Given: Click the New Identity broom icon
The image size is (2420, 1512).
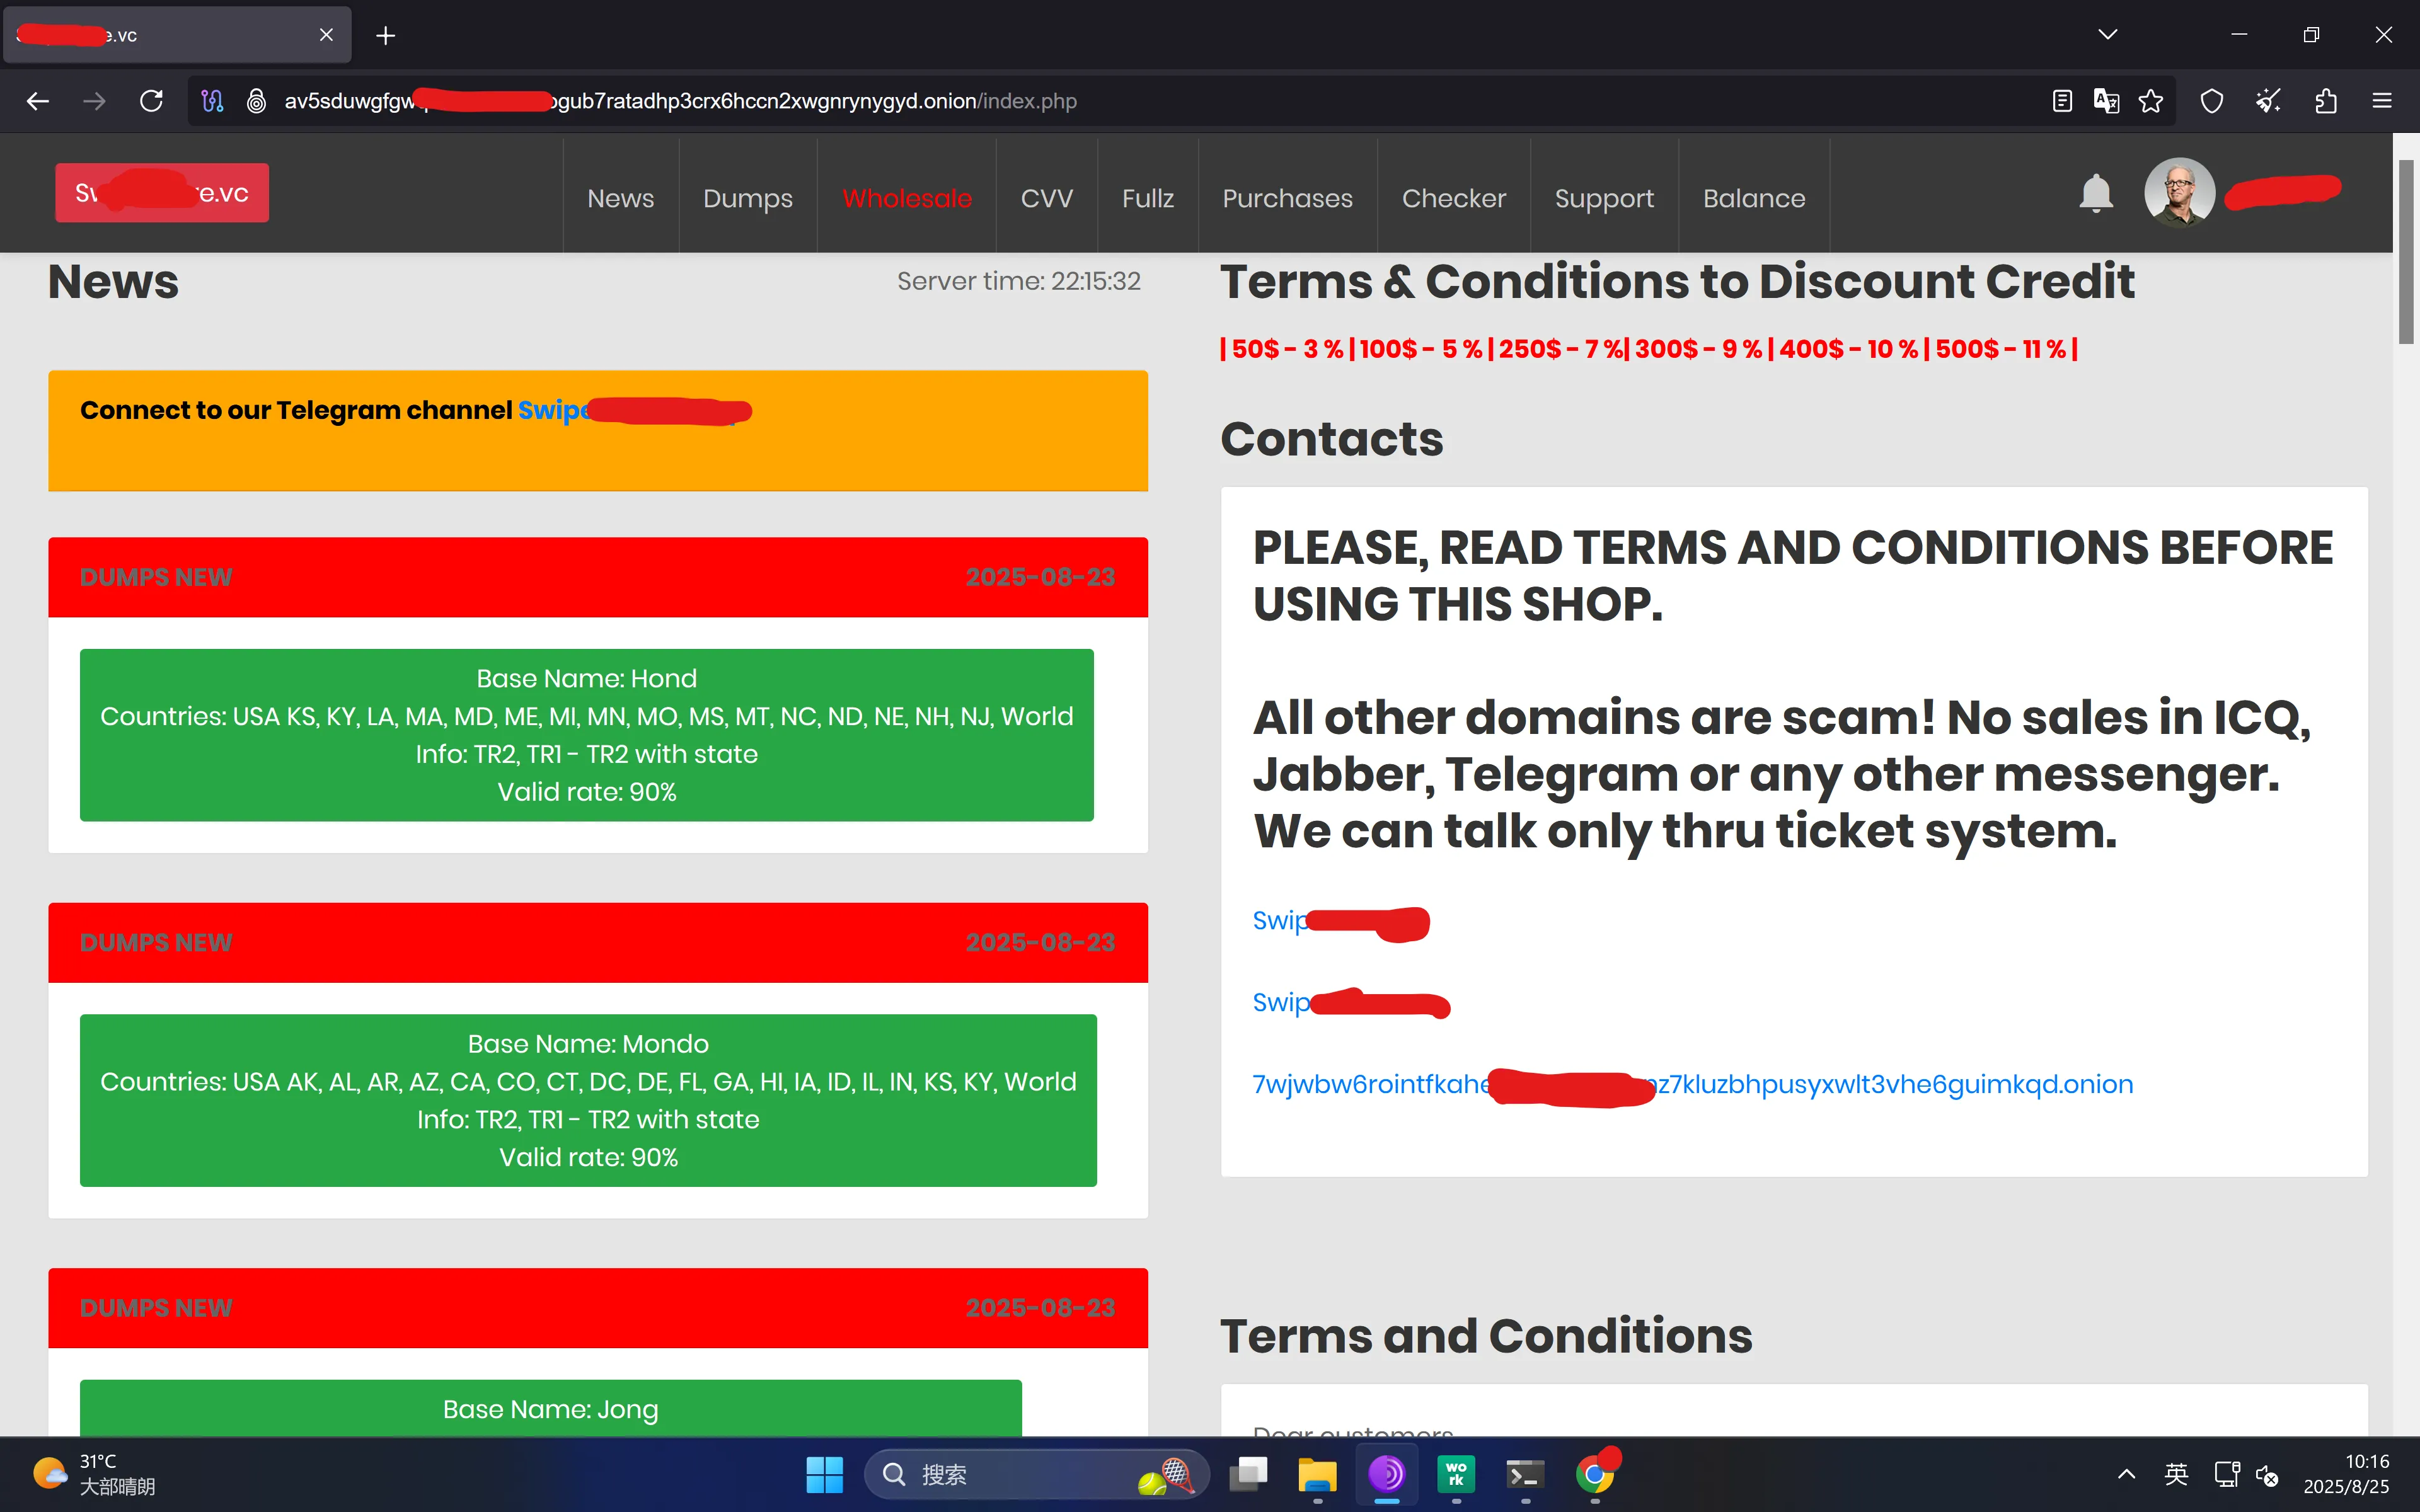Looking at the screenshot, I should tap(2268, 101).
